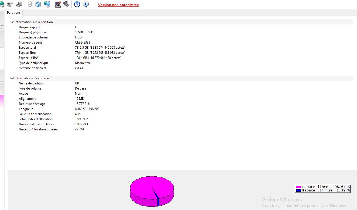Click the two hard drives toolbar icon
Viewport: 357px width, 210px height.
point(10,4)
